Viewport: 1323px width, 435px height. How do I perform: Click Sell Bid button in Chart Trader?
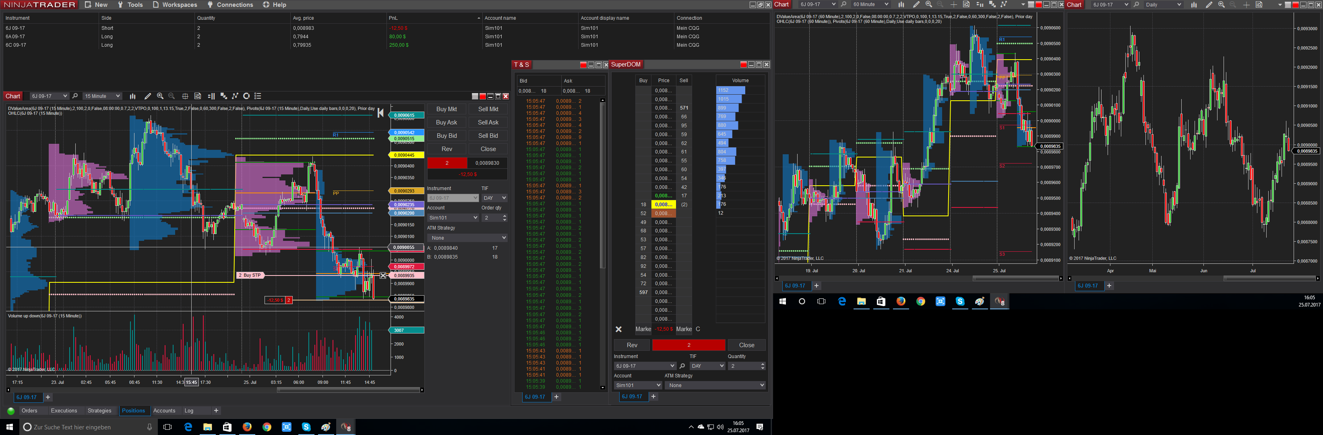(488, 136)
